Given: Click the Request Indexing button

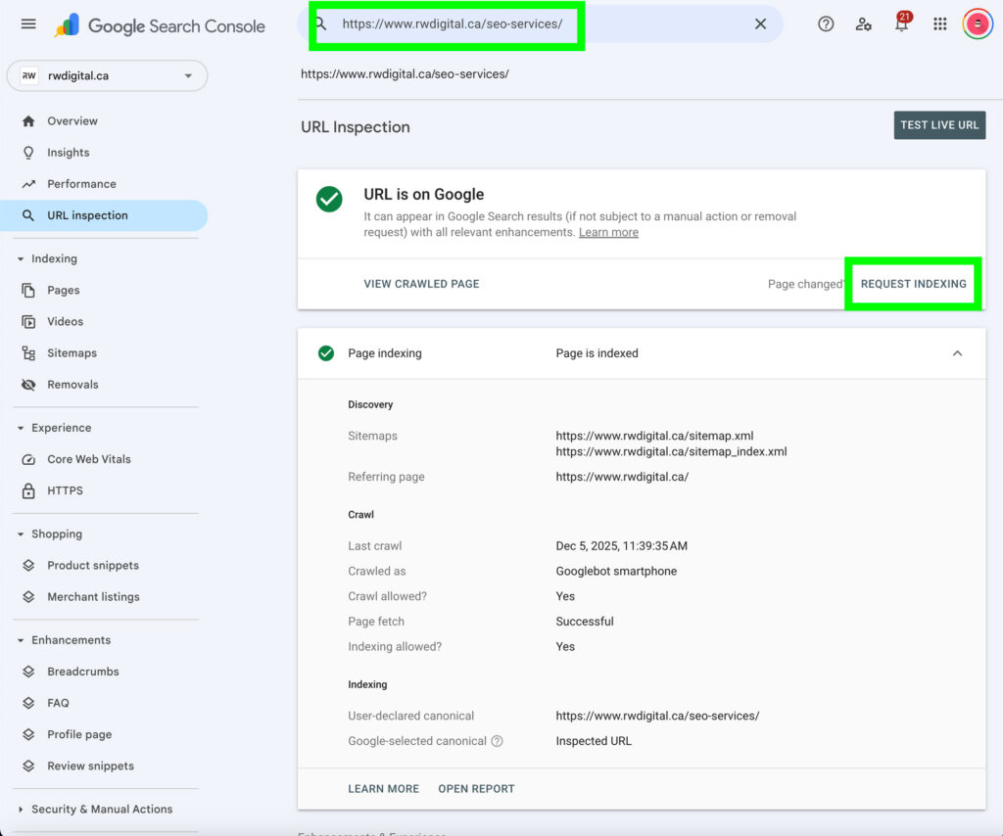Looking at the screenshot, I should 913,284.
